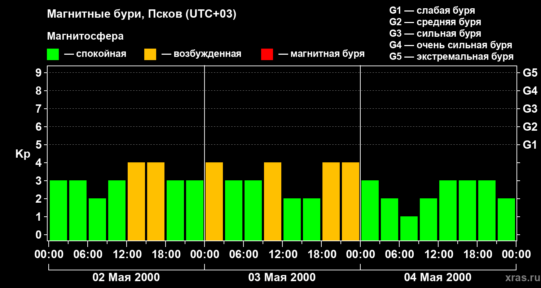Click the G1 mark on right axis
This screenshot has height=288, width=541.
pos(530,145)
